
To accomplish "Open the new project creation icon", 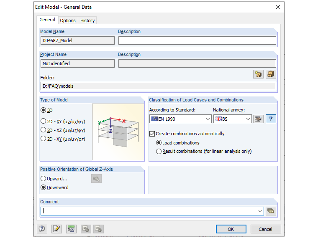I will [258, 74].
